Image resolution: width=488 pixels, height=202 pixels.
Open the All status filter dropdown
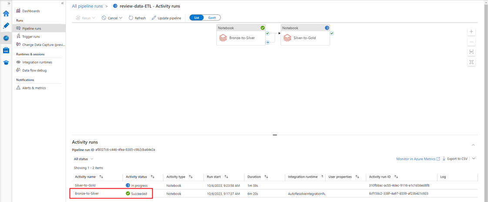84,159
